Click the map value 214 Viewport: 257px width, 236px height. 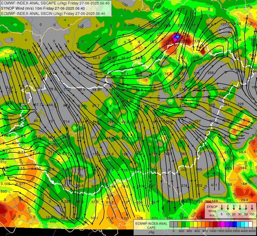point(66,121)
